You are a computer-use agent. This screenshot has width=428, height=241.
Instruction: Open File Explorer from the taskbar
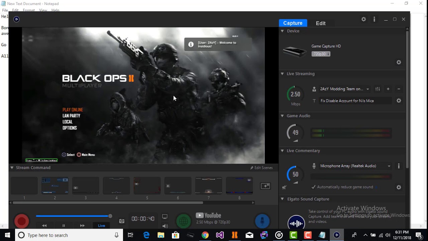(x=161, y=235)
